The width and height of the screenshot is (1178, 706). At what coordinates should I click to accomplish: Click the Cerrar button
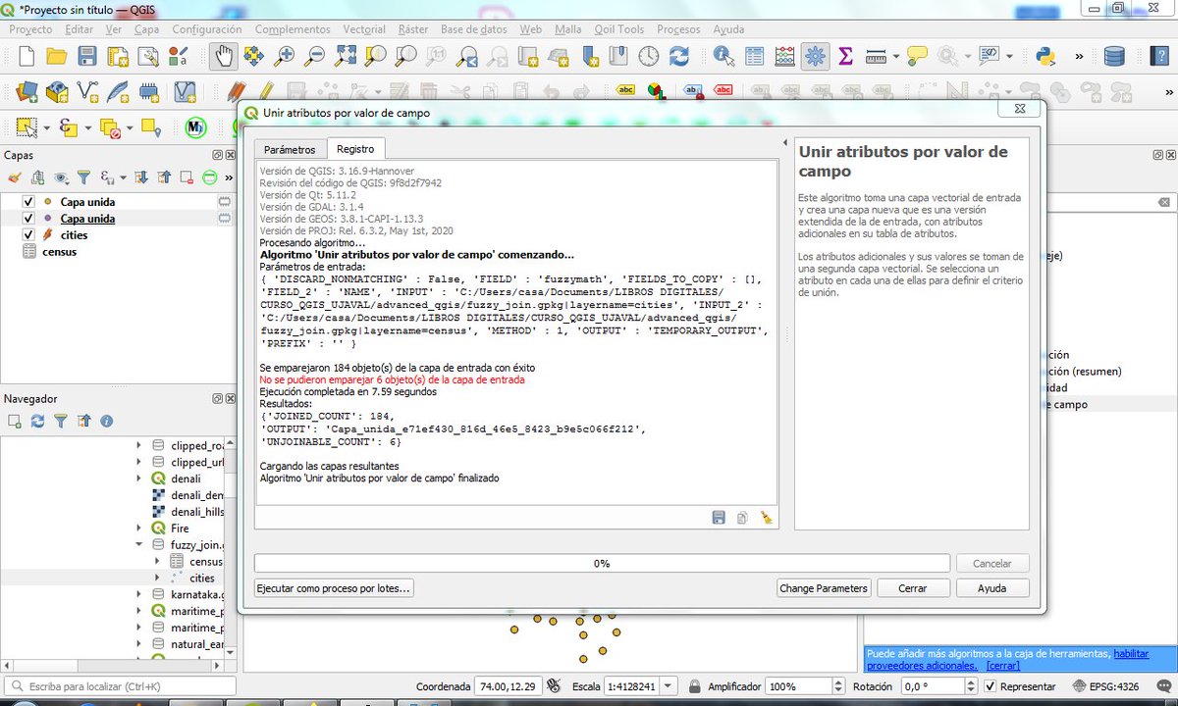pos(912,588)
